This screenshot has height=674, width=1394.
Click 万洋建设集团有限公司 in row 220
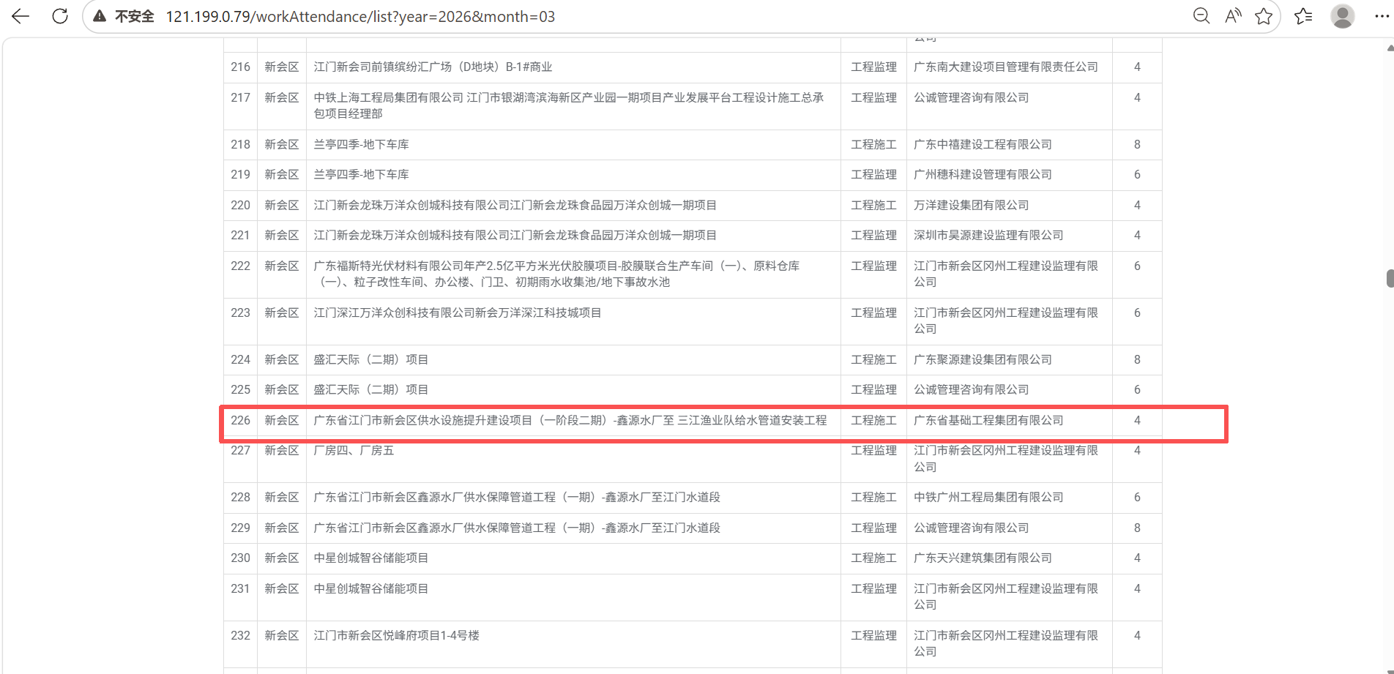[x=971, y=205]
